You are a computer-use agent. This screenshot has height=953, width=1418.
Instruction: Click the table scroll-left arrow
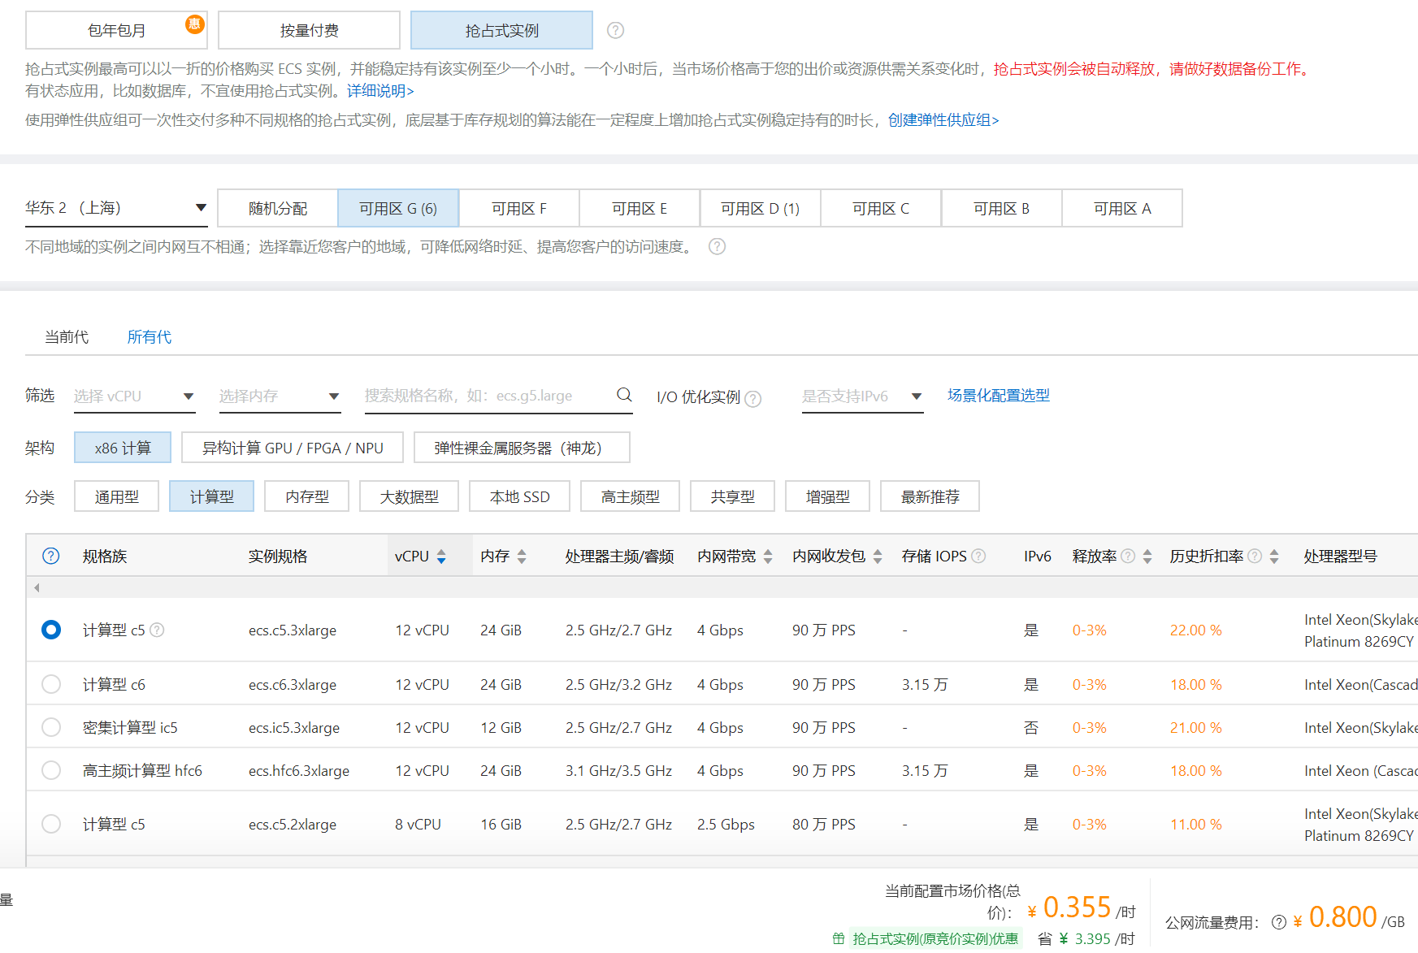point(37,587)
